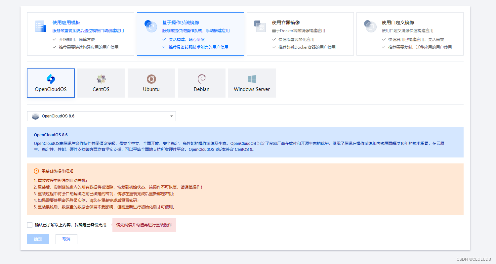Screen dimensions: 496x264
Task: Click the custom image card icon
Action: 370,26
